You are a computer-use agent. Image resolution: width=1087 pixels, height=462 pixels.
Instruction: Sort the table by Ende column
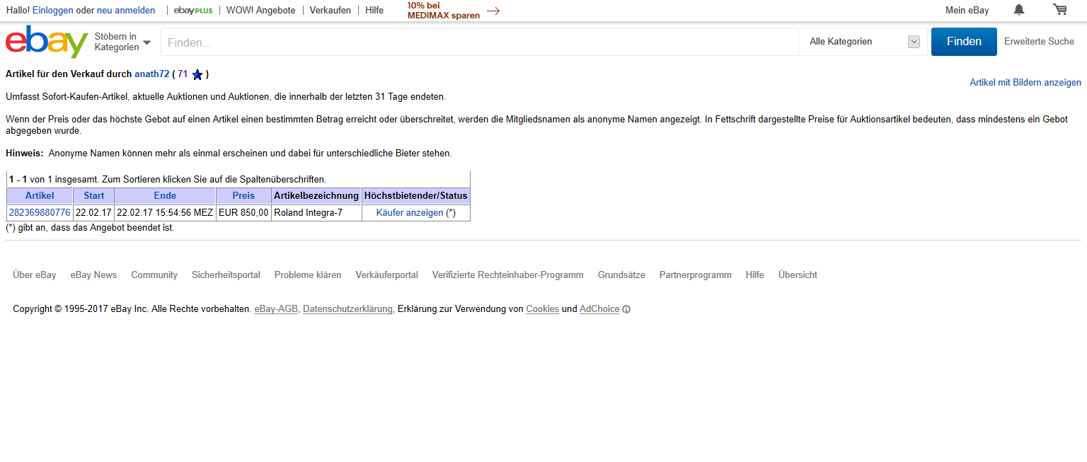coord(165,196)
